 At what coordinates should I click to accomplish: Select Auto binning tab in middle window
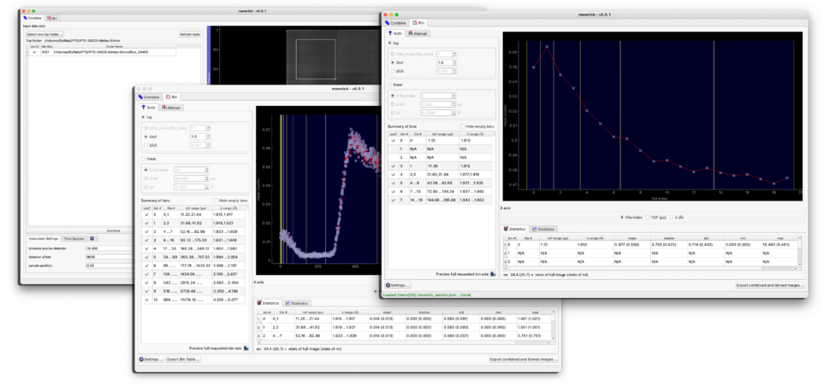point(149,108)
